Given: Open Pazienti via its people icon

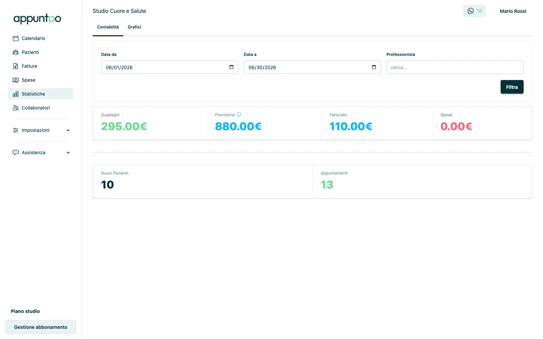Looking at the screenshot, I should click(16, 52).
